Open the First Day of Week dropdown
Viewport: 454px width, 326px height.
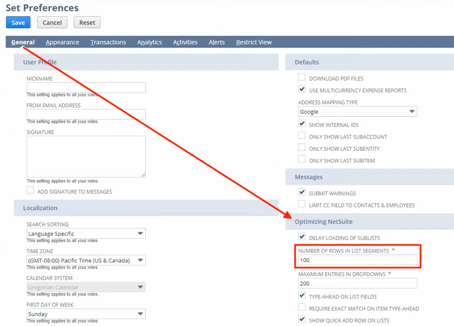86,314
